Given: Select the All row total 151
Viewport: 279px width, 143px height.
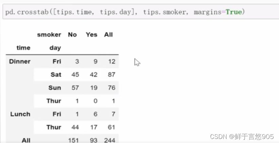Looking at the screenshot, I should tap(73, 140).
